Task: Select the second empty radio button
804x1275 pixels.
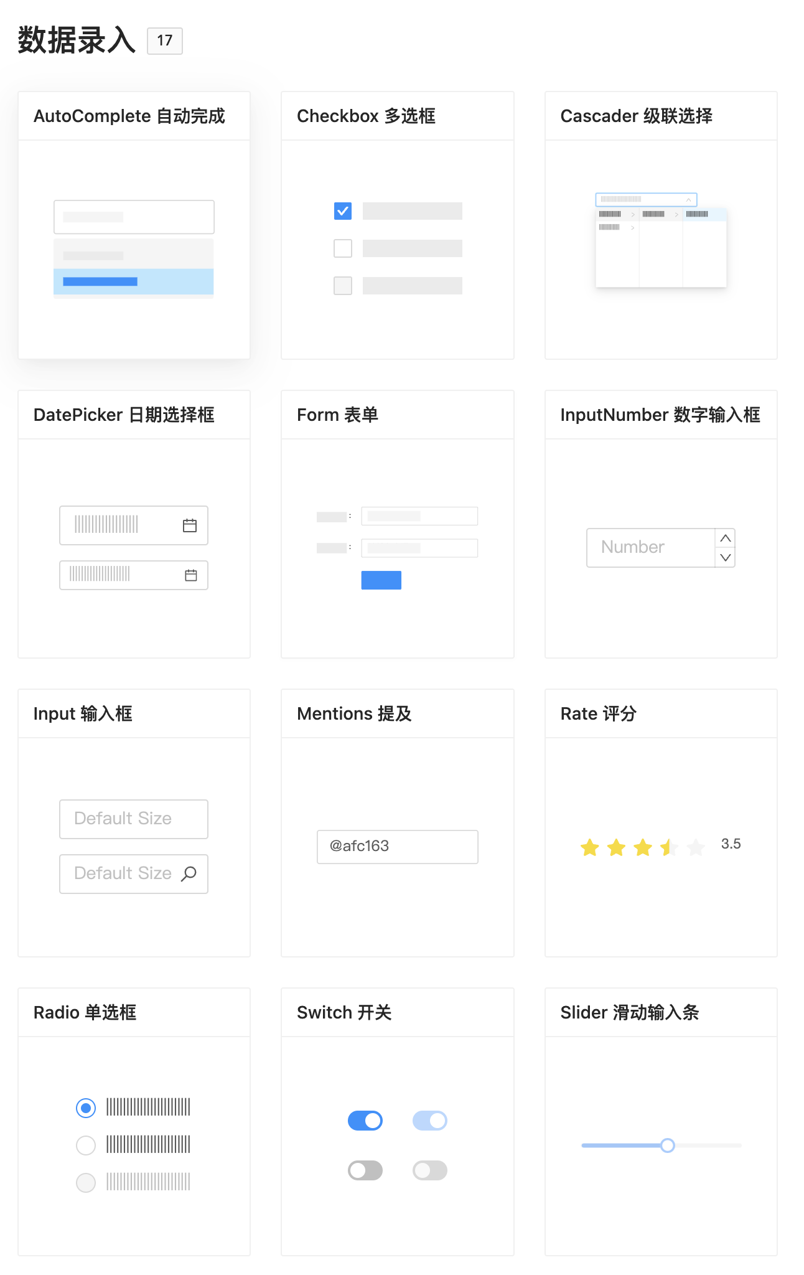Action: click(86, 1145)
